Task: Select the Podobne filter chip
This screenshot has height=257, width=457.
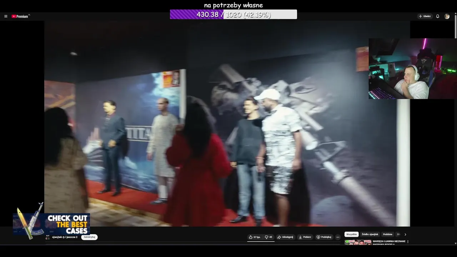Action: (x=387, y=235)
